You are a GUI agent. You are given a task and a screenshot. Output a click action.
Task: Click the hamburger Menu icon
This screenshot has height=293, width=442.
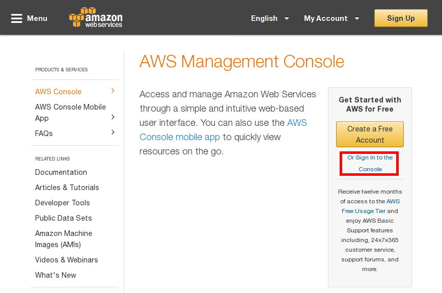pyautogui.click(x=17, y=18)
